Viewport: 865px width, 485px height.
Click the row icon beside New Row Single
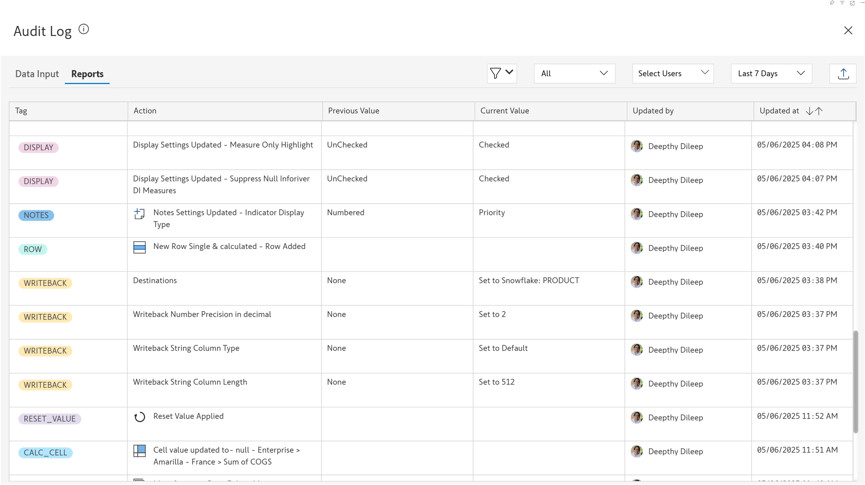click(x=139, y=248)
